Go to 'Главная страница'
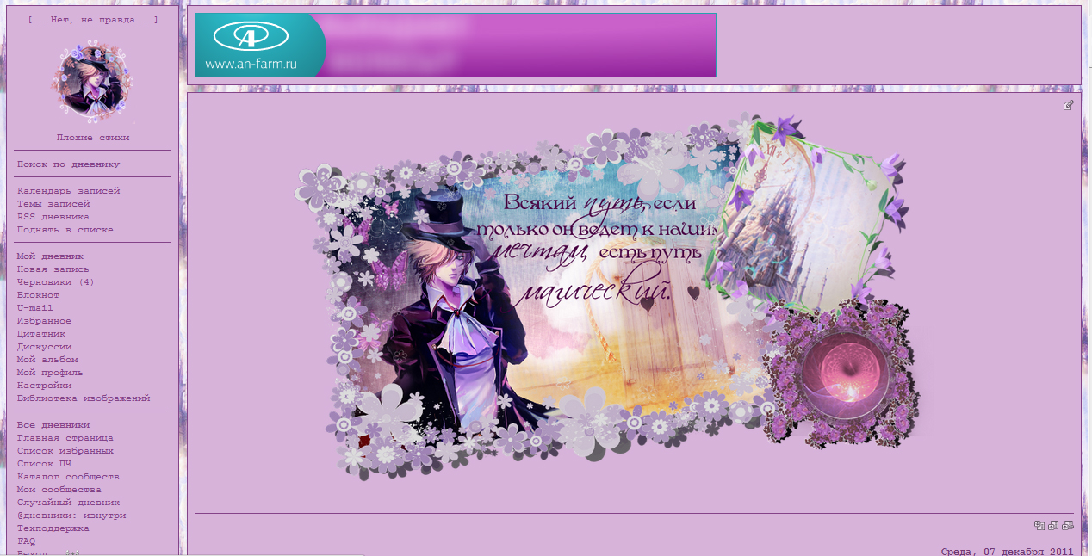This screenshot has height=556, width=1092. pos(65,437)
